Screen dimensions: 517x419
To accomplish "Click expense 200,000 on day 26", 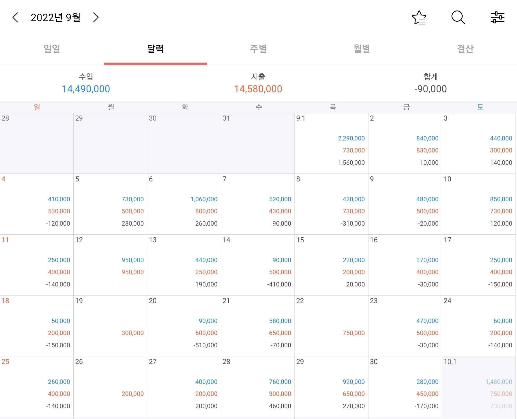I will click(x=133, y=394).
